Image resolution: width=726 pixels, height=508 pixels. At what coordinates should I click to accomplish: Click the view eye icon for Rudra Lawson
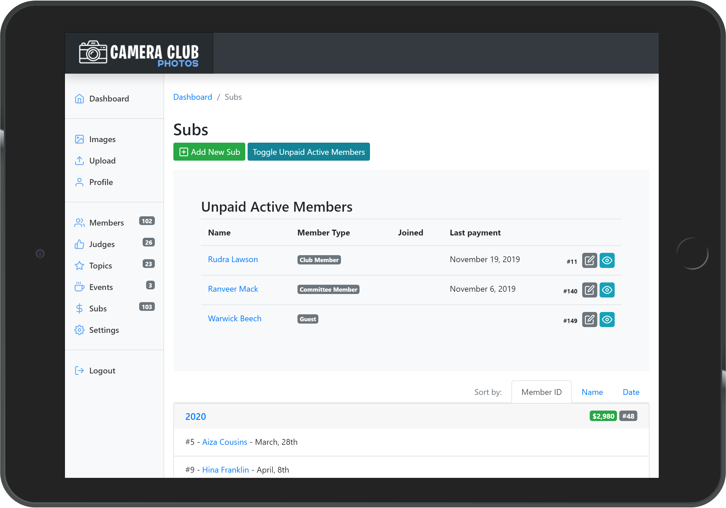coord(607,260)
